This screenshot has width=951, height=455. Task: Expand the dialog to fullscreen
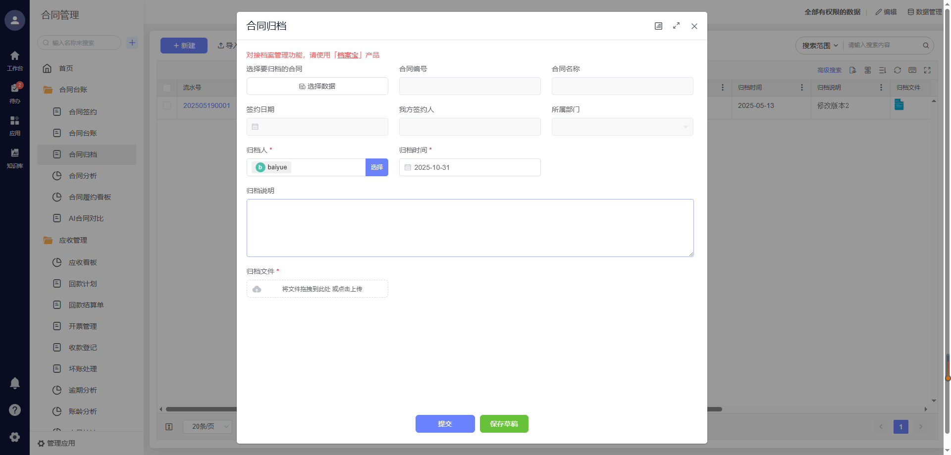click(x=676, y=26)
